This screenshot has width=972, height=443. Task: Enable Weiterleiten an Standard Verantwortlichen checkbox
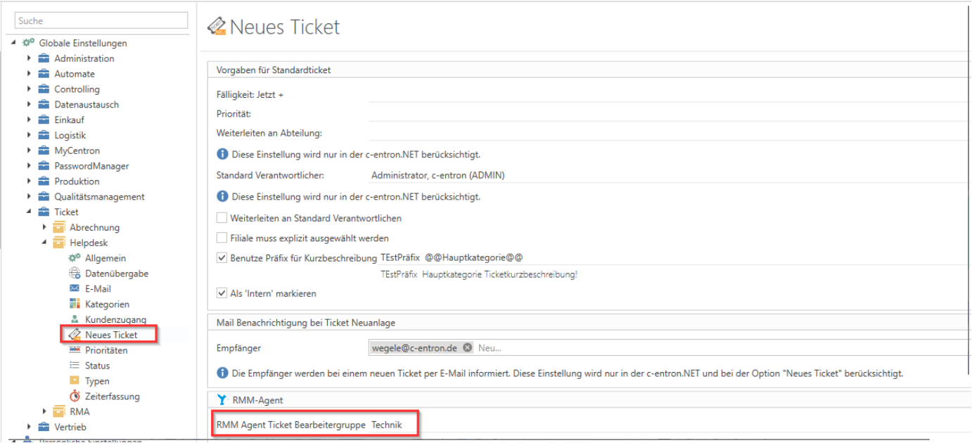click(222, 219)
